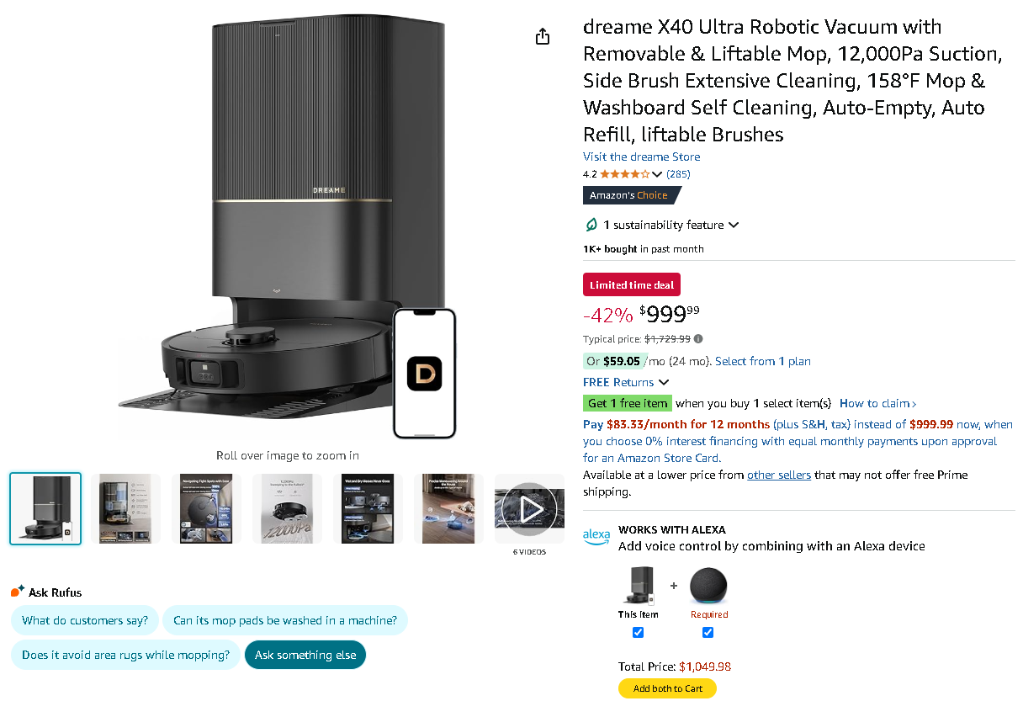Screen dimensions: 1023x701
Task: Play the product video thumbnail
Action: coord(529,508)
